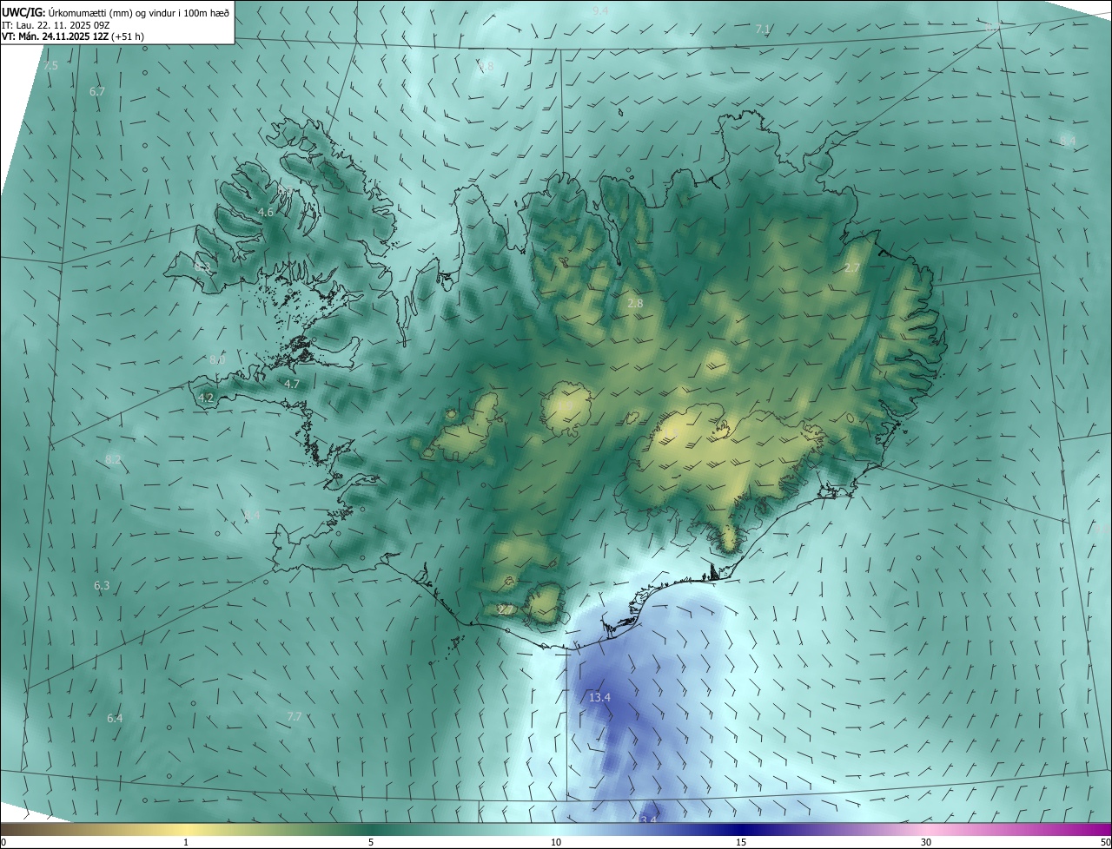Click the 7.5 value label

coord(50,66)
